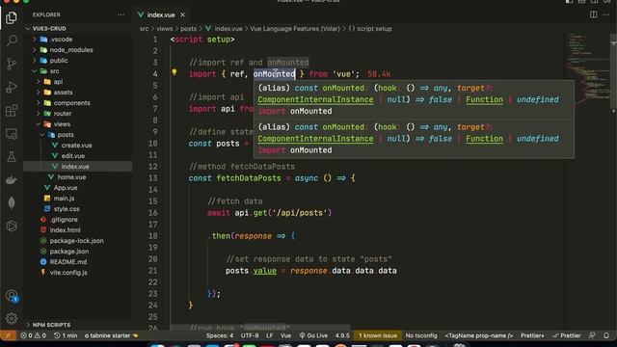Change encoding via UTF-8 status item
Screen dimensions: 617x347
(x=250, y=335)
